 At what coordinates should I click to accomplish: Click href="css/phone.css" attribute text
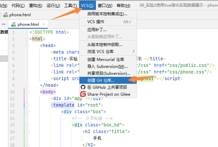click(180, 72)
